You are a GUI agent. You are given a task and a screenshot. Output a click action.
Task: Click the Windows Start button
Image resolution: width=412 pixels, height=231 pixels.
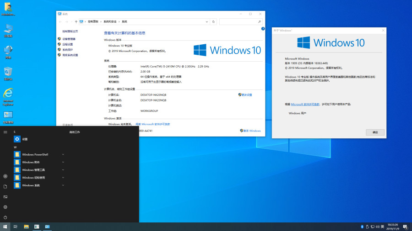(x=5, y=226)
